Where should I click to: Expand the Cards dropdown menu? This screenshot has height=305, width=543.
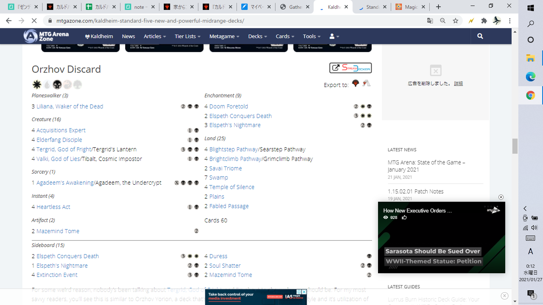point(285,36)
